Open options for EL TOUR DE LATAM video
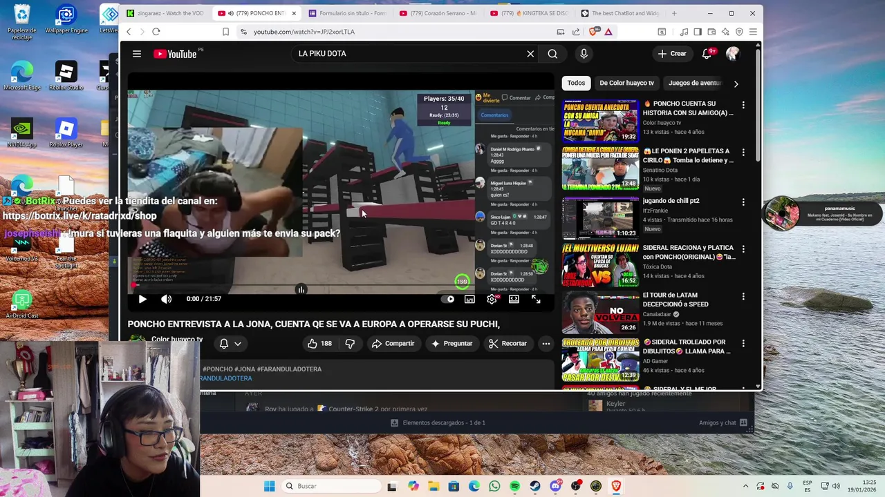885x497 pixels. point(743,296)
